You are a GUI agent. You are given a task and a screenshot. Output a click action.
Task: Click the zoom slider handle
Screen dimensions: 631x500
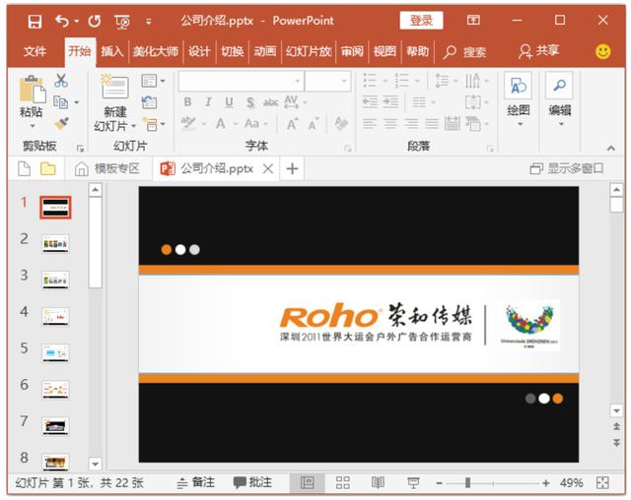pyautogui.click(x=467, y=482)
